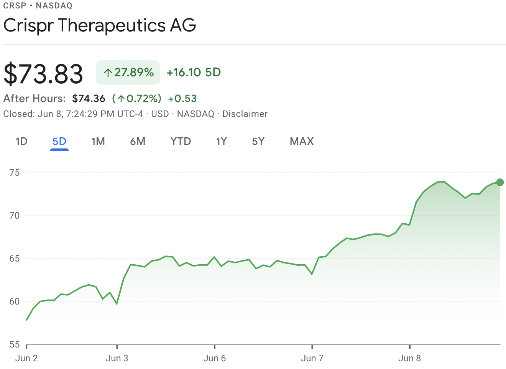
Task: Click the Jun 7 date label
Action: point(312,358)
